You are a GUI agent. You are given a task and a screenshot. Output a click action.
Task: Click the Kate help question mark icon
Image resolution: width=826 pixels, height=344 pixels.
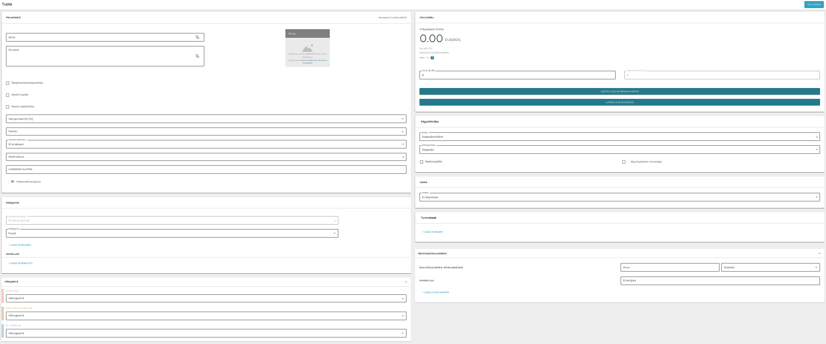[x=432, y=58]
